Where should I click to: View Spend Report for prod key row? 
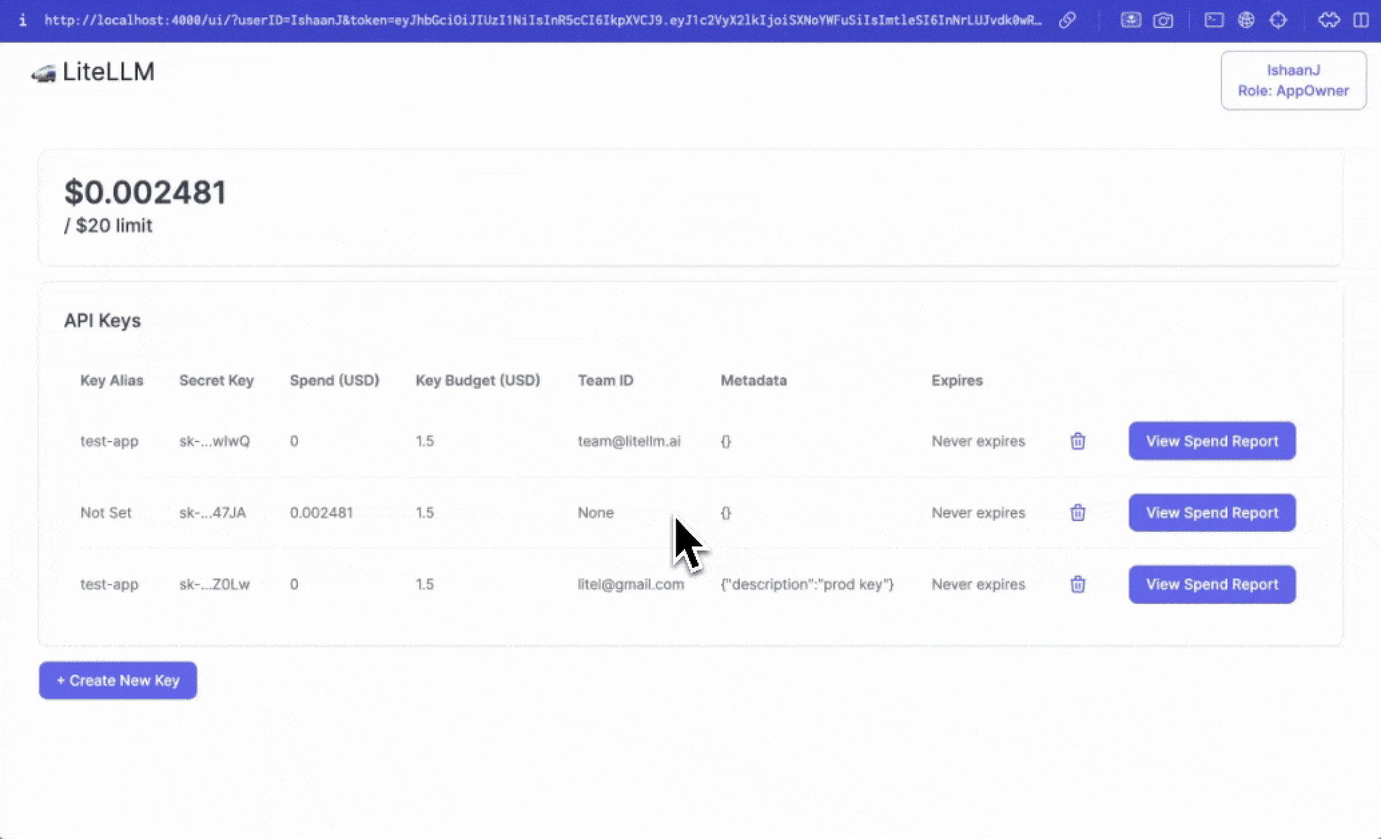click(1211, 584)
